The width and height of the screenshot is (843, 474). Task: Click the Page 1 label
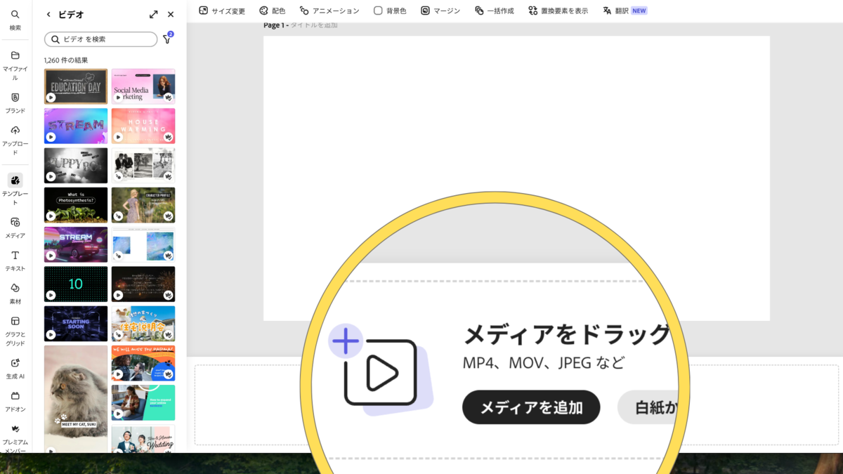(x=274, y=25)
